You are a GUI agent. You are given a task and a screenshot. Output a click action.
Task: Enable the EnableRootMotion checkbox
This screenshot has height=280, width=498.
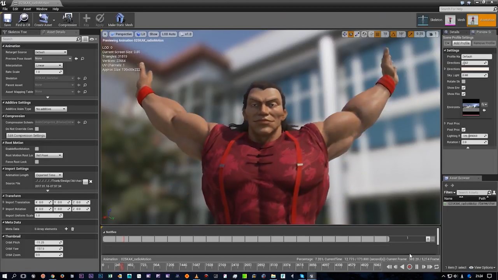[x=37, y=149]
